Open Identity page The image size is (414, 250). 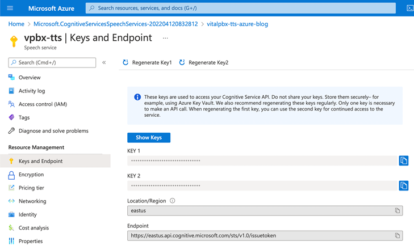(x=28, y=215)
